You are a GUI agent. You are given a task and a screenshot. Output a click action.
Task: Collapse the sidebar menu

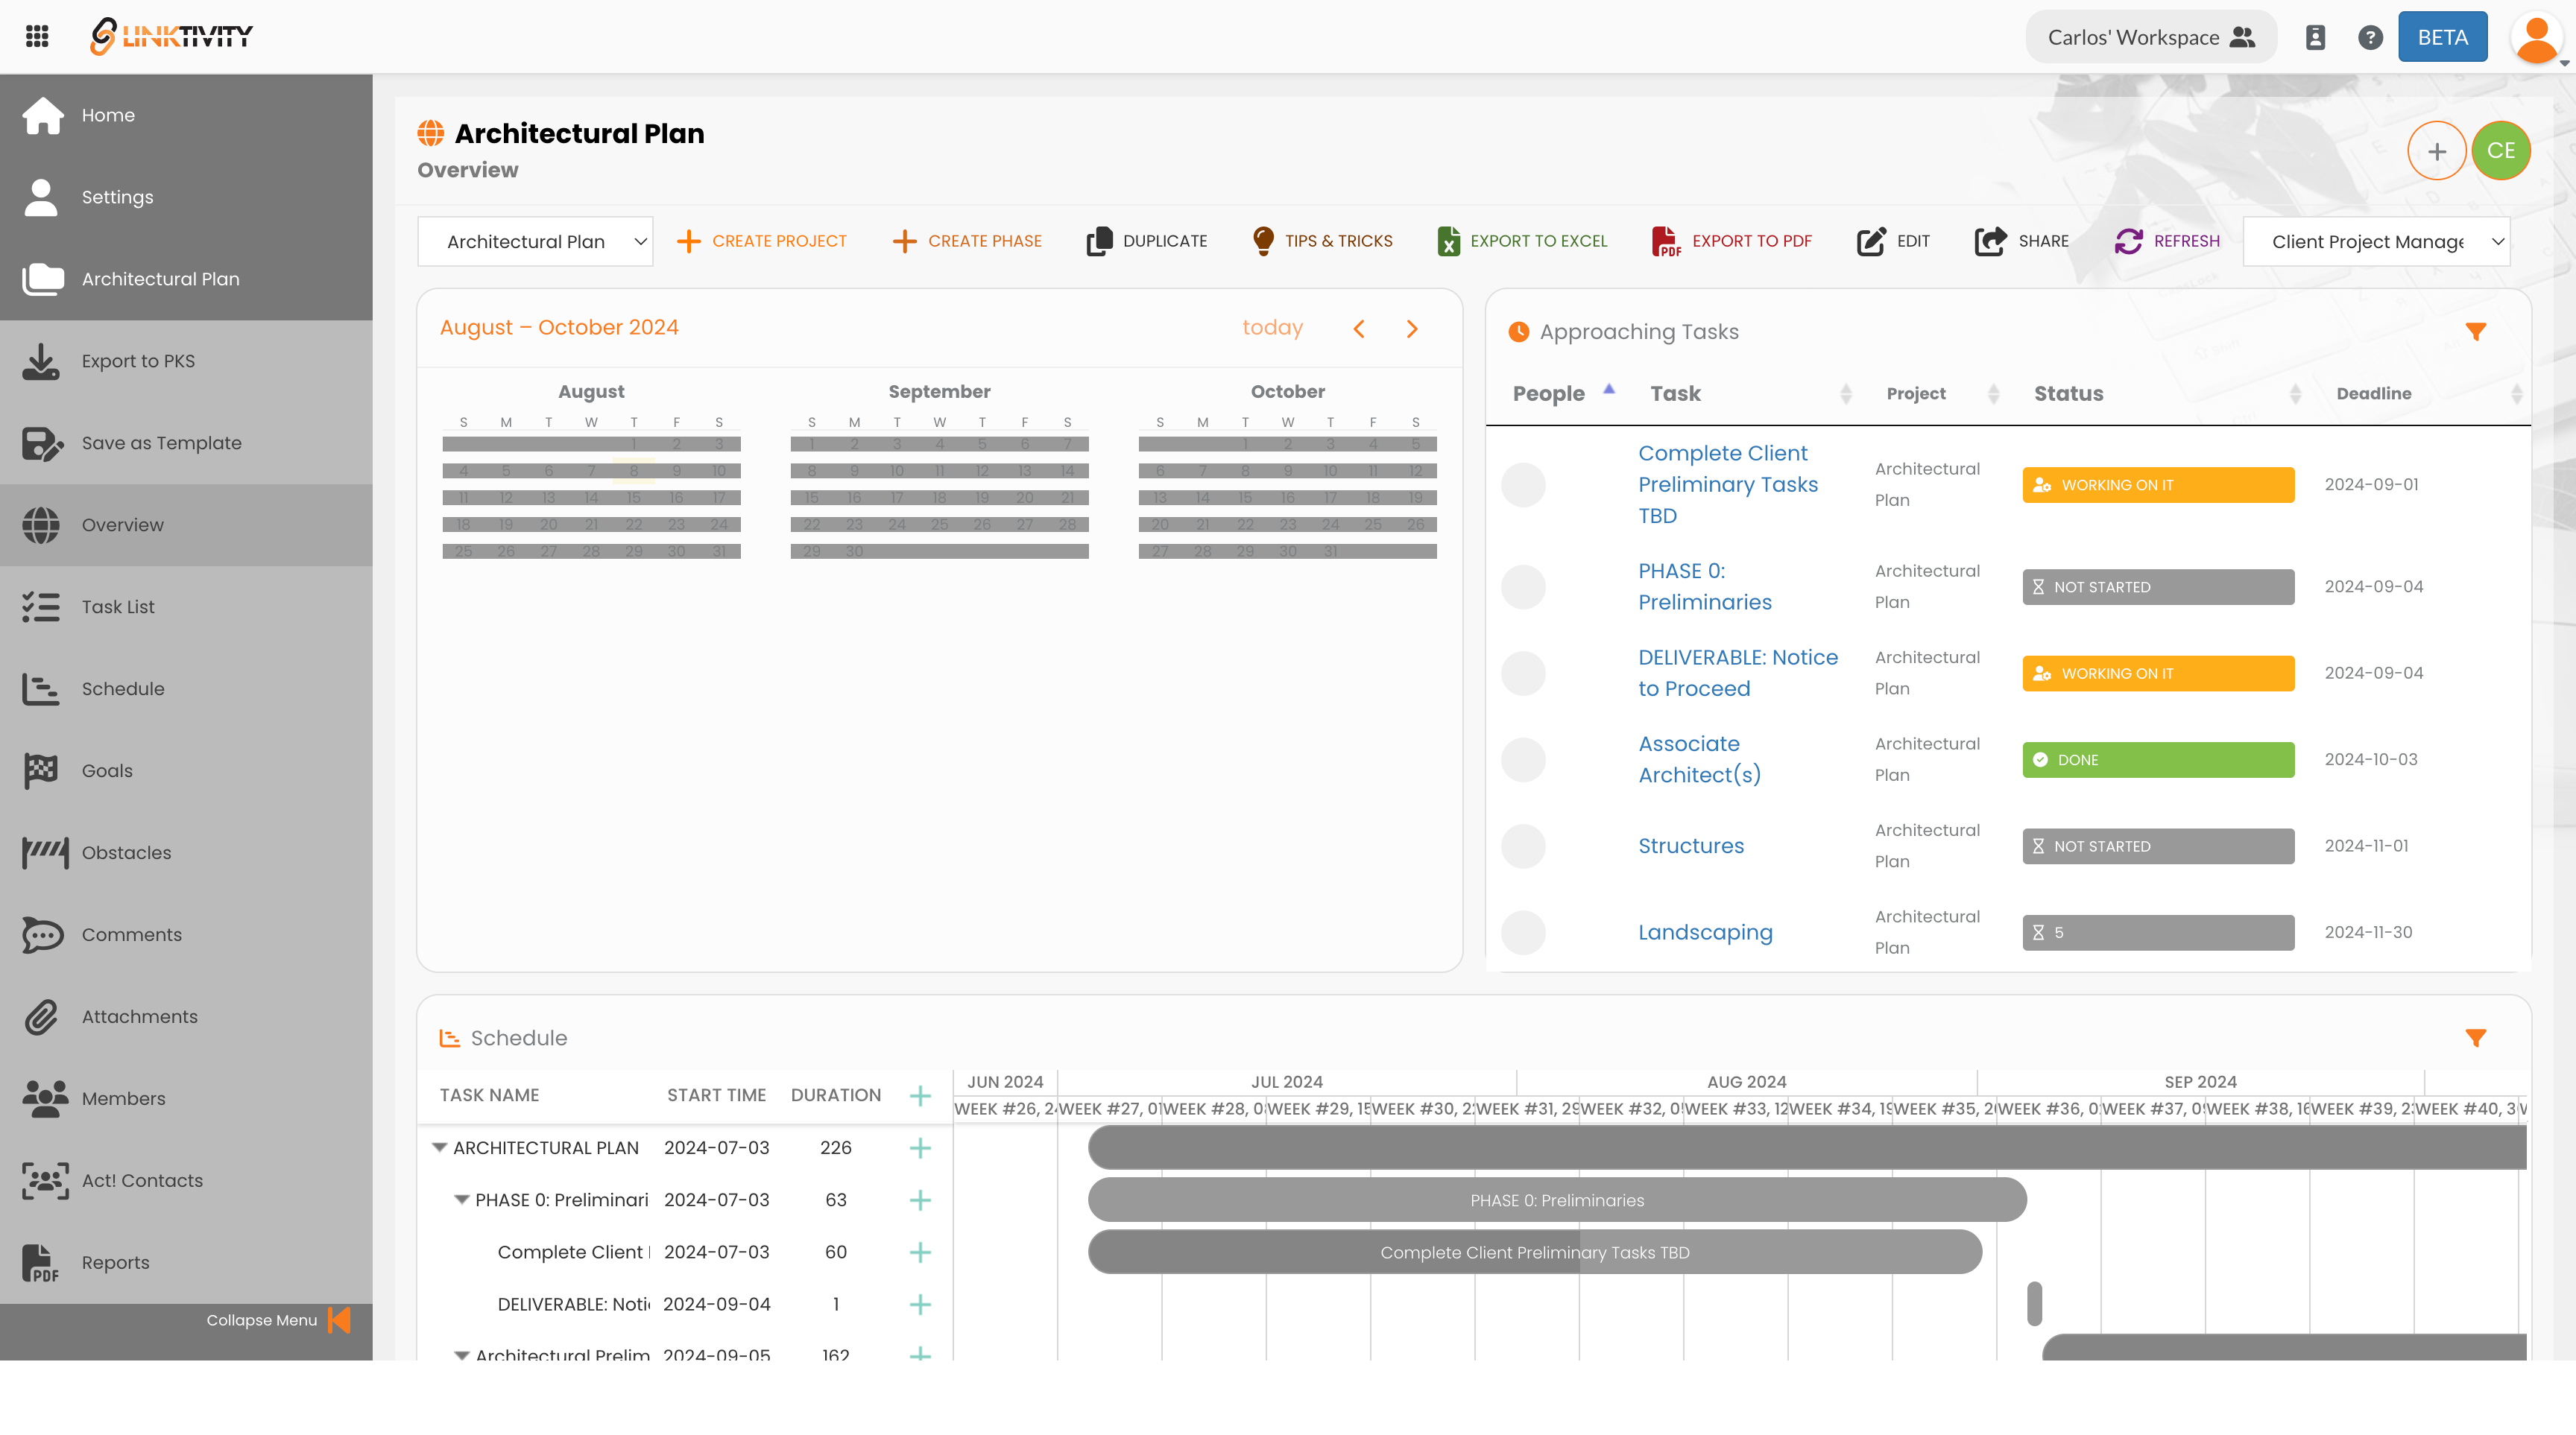[278, 1320]
